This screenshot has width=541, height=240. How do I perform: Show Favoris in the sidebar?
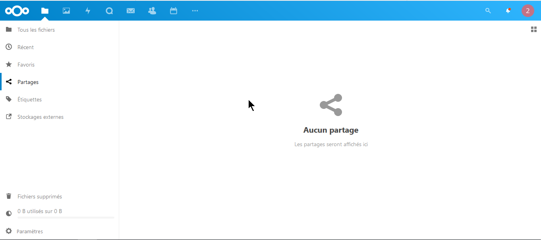click(26, 65)
